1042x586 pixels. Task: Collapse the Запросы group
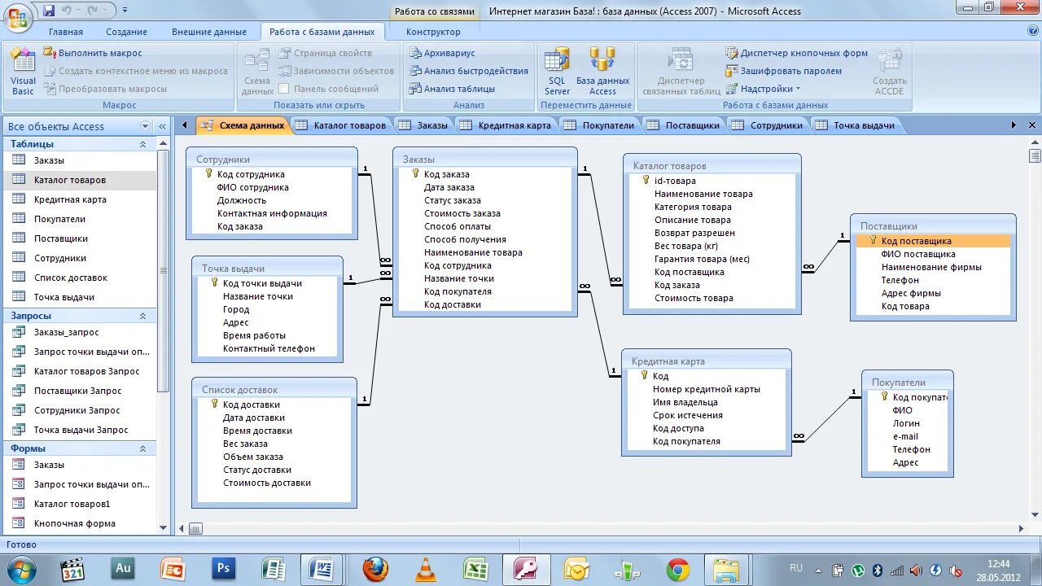coord(142,316)
